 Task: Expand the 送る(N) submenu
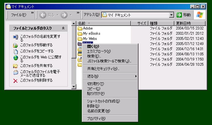[x=136, y=76]
